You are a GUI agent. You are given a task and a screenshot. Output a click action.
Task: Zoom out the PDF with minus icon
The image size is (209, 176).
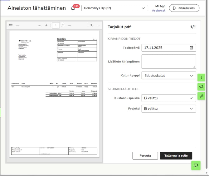pyautogui.click(x=39, y=25)
